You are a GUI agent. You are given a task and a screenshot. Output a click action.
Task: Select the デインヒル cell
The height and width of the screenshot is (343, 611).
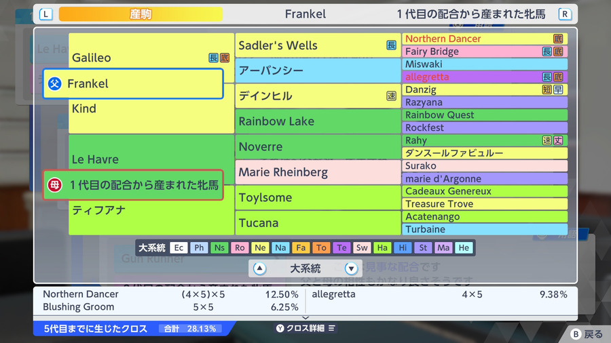318,96
